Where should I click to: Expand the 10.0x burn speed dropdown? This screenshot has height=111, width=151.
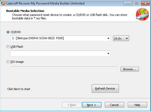pos(121,38)
